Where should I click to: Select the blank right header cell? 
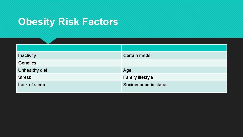pyautogui.click(x=174, y=48)
